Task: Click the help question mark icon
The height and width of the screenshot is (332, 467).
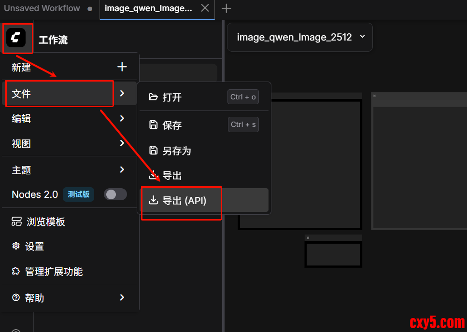Action: [16, 297]
